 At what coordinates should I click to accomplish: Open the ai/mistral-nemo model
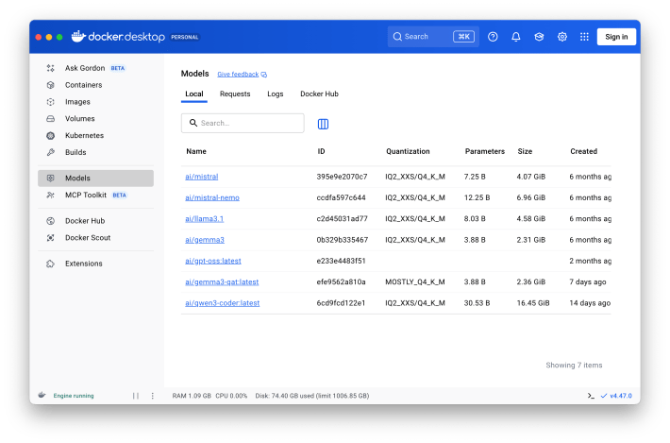point(212,197)
